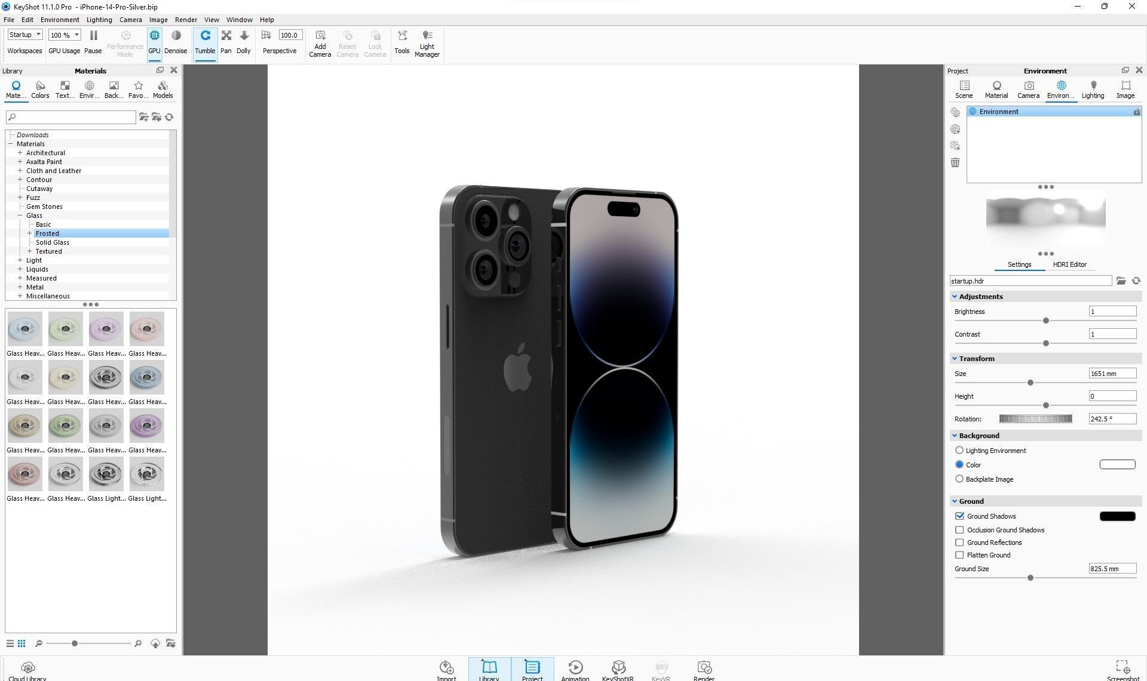Collapse the Transform section
Viewport: 1147px width, 681px height.
click(955, 359)
